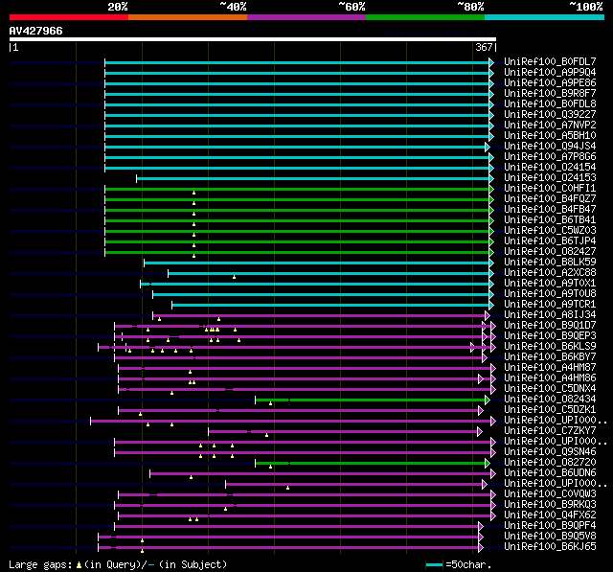
Task: Click the UniRef100_B9Q1D7 label
Action: [550, 326]
